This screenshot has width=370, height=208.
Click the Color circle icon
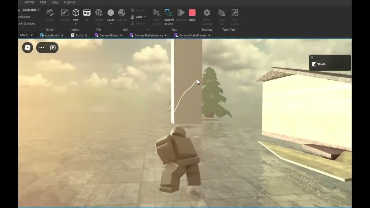point(111,13)
